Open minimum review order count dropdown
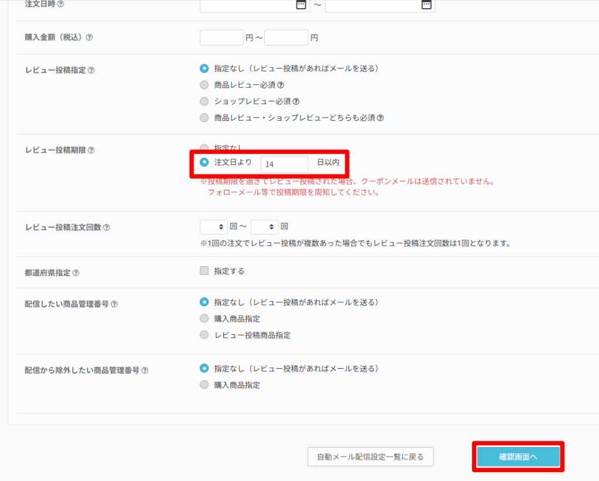599x481 pixels. click(214, 226)
